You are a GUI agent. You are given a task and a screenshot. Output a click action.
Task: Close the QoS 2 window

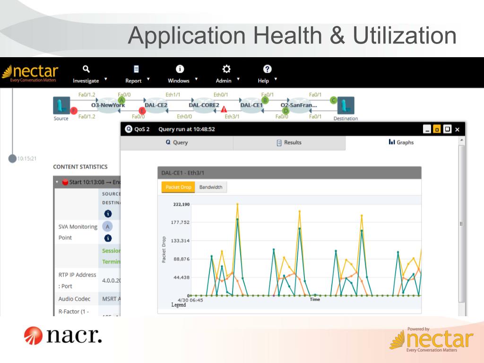tap(458, 130)
